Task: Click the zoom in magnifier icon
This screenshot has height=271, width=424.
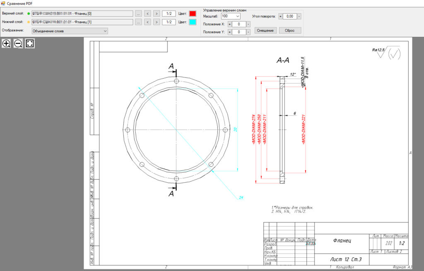Action: tap(7, 43)
